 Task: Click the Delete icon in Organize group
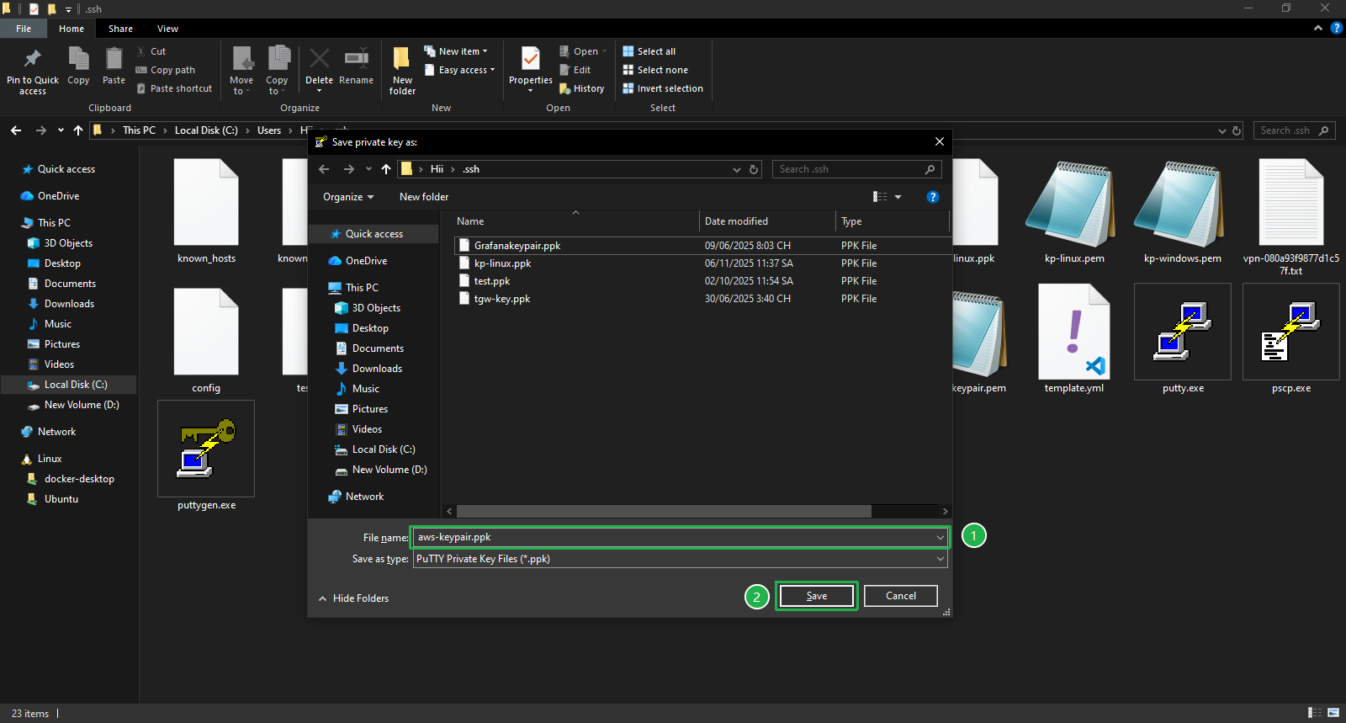[x=319, y=58]
